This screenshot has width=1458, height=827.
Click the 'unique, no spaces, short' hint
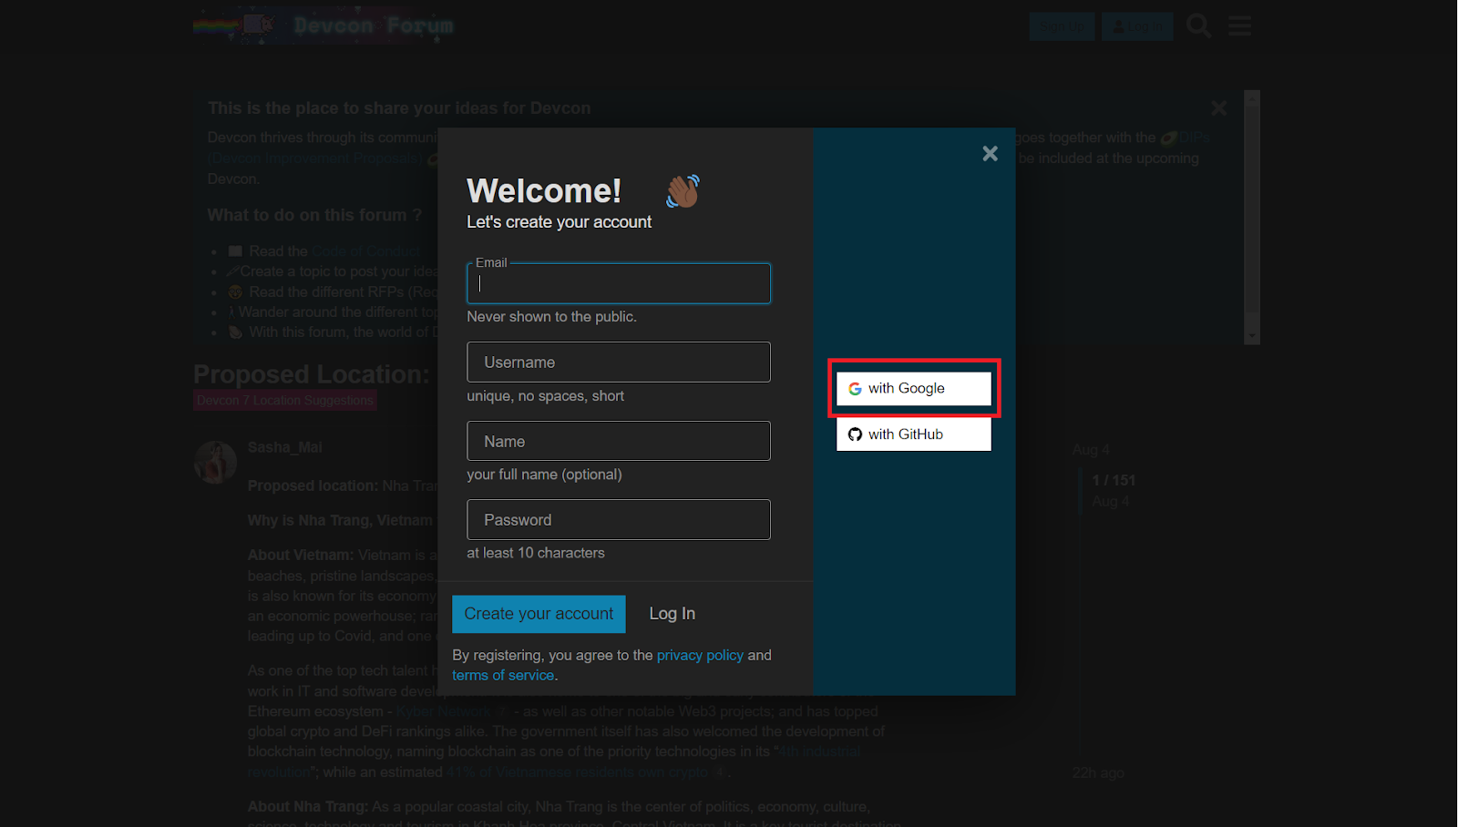click(546, 396)
